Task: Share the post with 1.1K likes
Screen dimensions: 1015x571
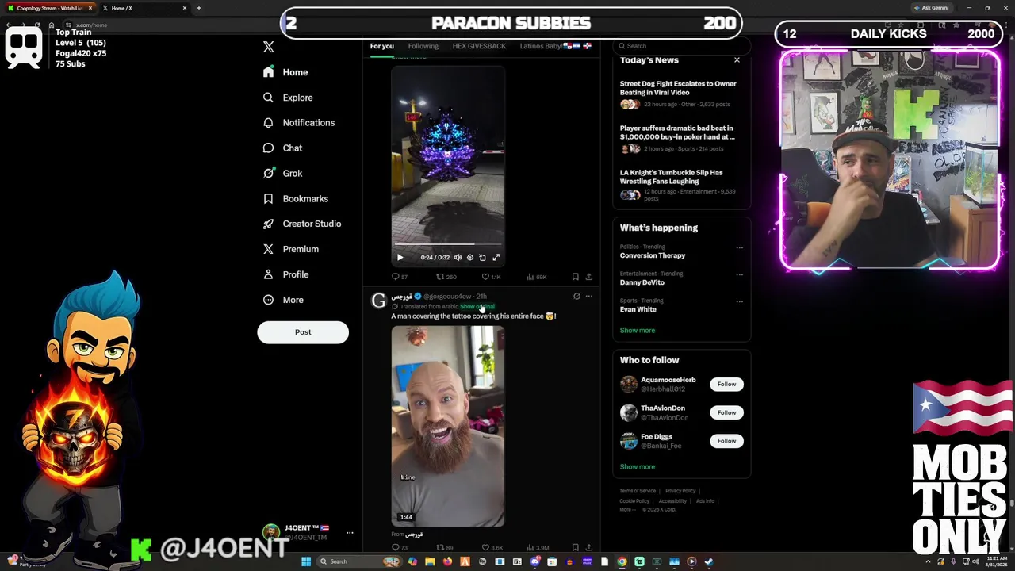Action: pos(588,277)
